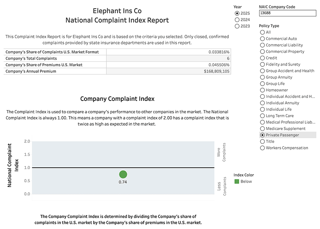The width and height of the screenshot is (320, 229).
Task: Choose Commercial Property policy type
Action: click(262, 52)
